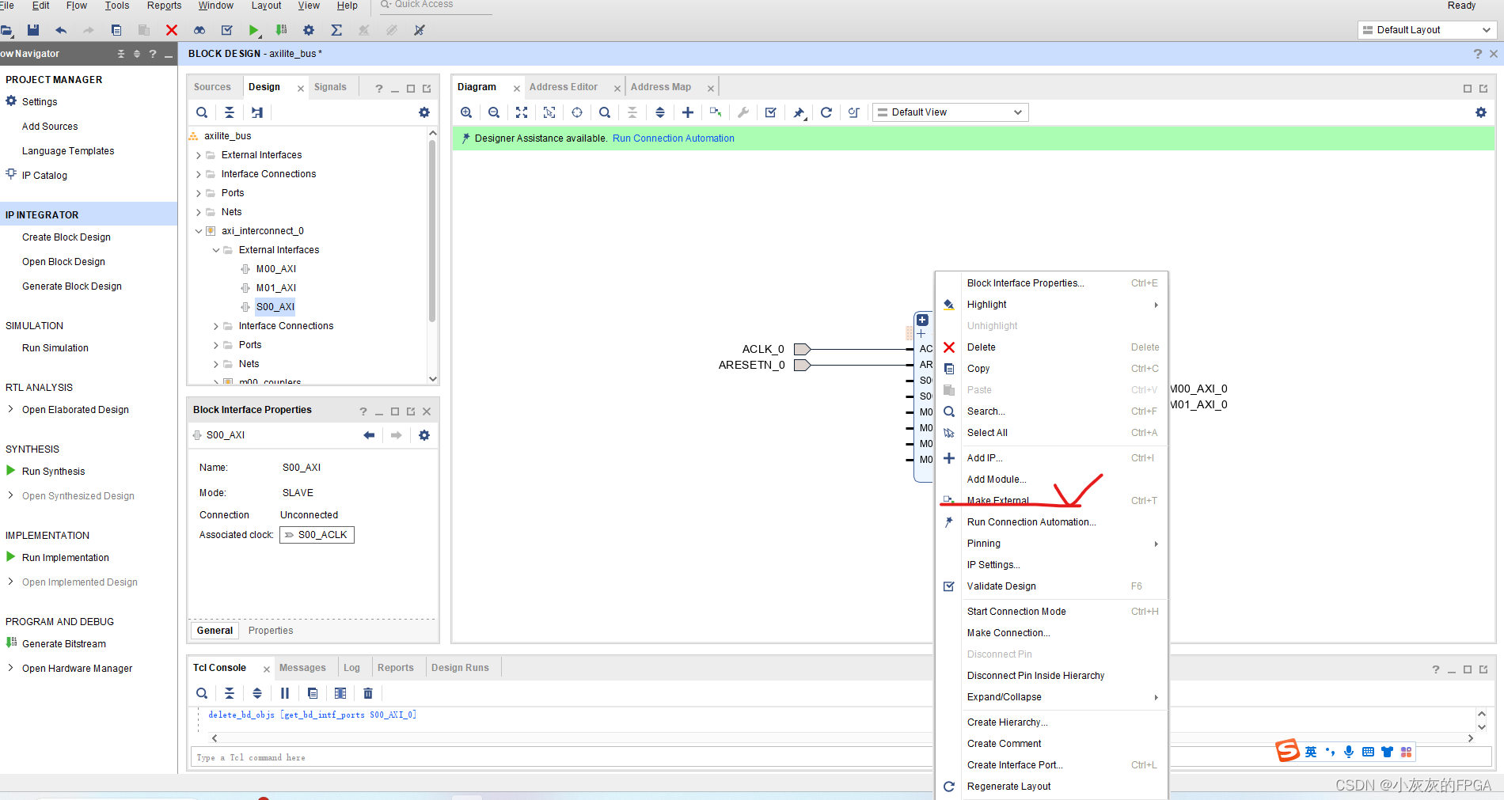Click Create Block Design in Flow Navigator
Image resolution: width=1504 pixels, height=800 pixels.
[66, 237]
